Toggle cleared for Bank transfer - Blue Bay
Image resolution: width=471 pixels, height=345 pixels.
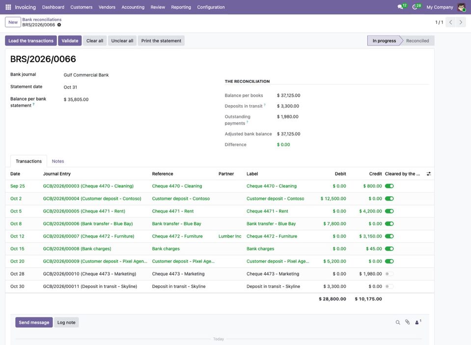click(389, 224)
